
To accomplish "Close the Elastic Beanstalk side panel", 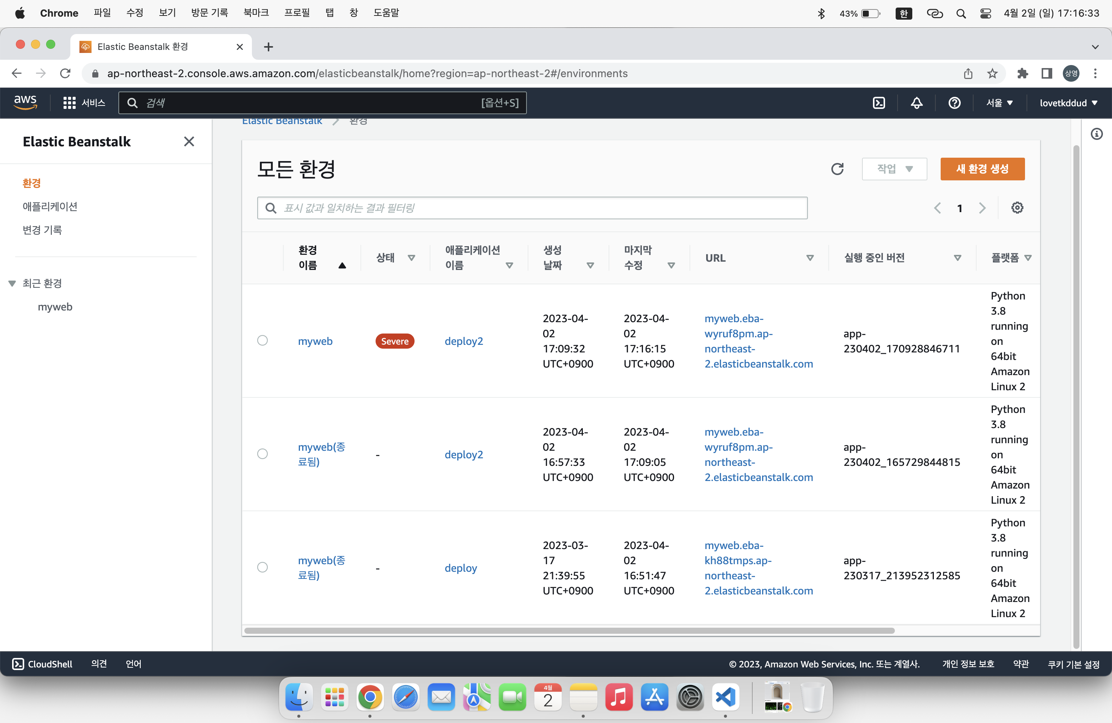I will (x=189, y=141).
